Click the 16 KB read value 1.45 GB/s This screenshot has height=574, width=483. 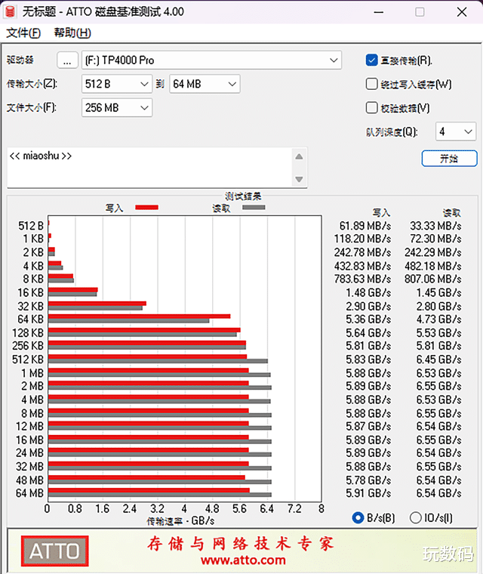pyautogui.click(x=438, y=293)
